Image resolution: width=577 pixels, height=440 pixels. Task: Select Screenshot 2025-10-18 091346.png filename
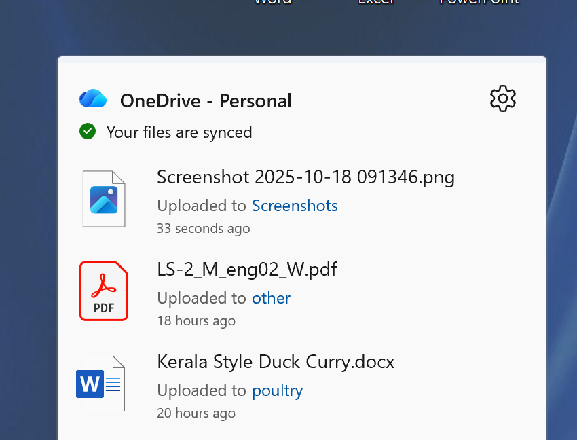305,177
